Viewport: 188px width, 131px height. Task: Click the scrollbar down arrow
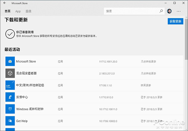point(186,129)
